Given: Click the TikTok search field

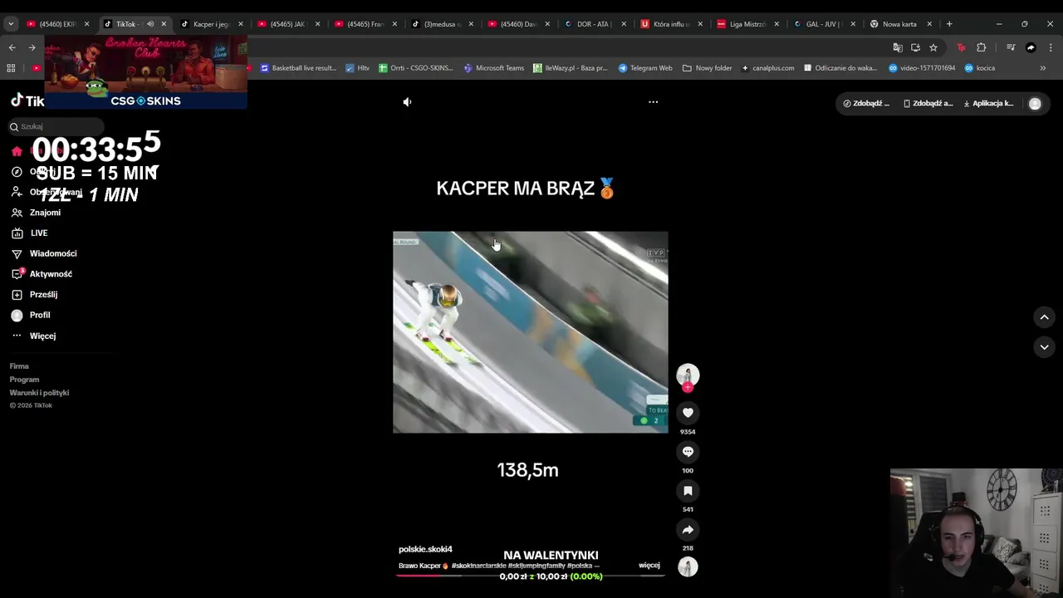Looking at the screenshot, I should tap(56, 126).
